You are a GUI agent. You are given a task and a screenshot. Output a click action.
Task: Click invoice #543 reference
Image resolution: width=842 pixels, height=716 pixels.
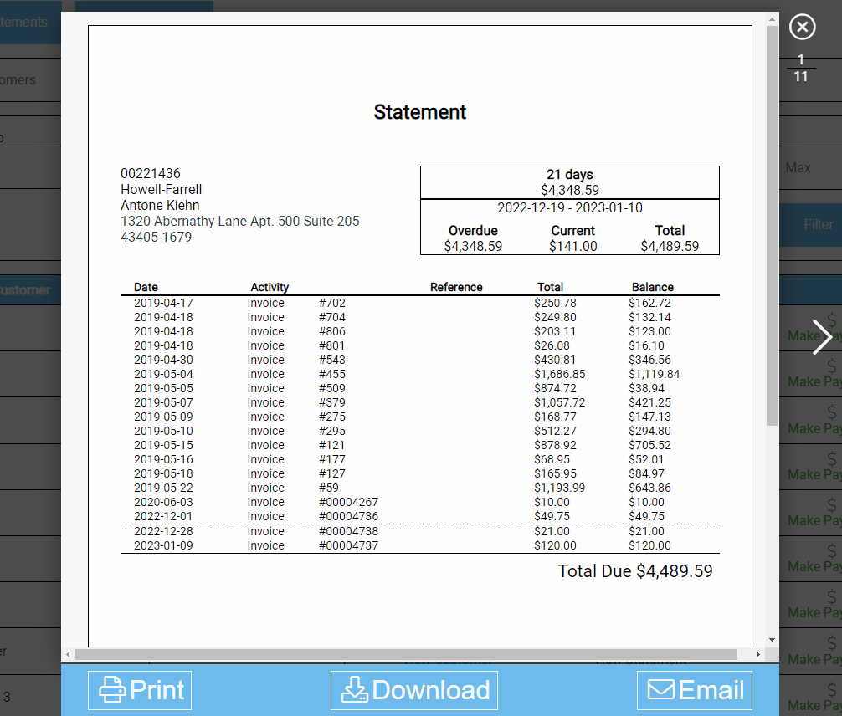[x=331, y=361]
